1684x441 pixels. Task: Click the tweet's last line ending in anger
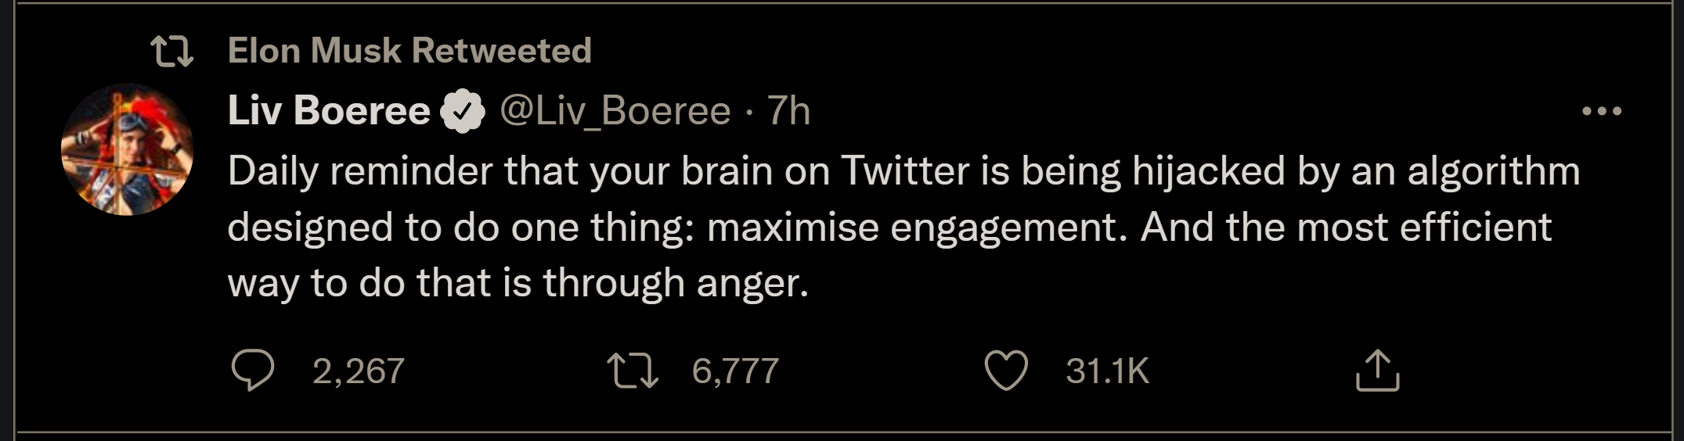coord(517,283)
